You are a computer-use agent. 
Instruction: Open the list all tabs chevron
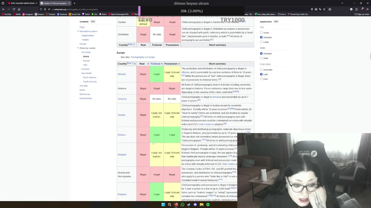[x=342, y=3]
